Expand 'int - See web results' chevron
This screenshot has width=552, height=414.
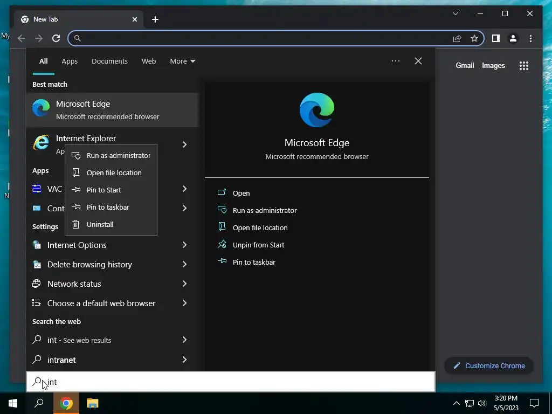pyautogui.click(x=184, y=340)
